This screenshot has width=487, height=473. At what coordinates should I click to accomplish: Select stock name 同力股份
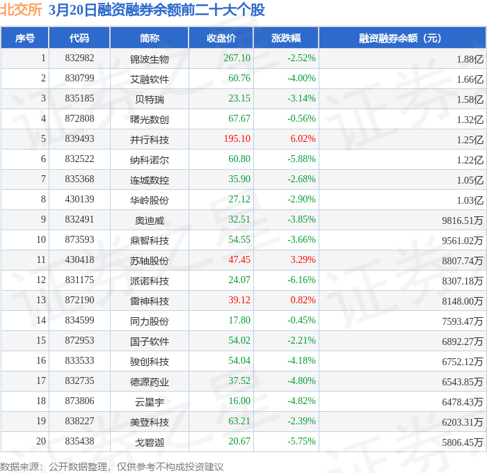pyautogui.click(x=150, y=321)
